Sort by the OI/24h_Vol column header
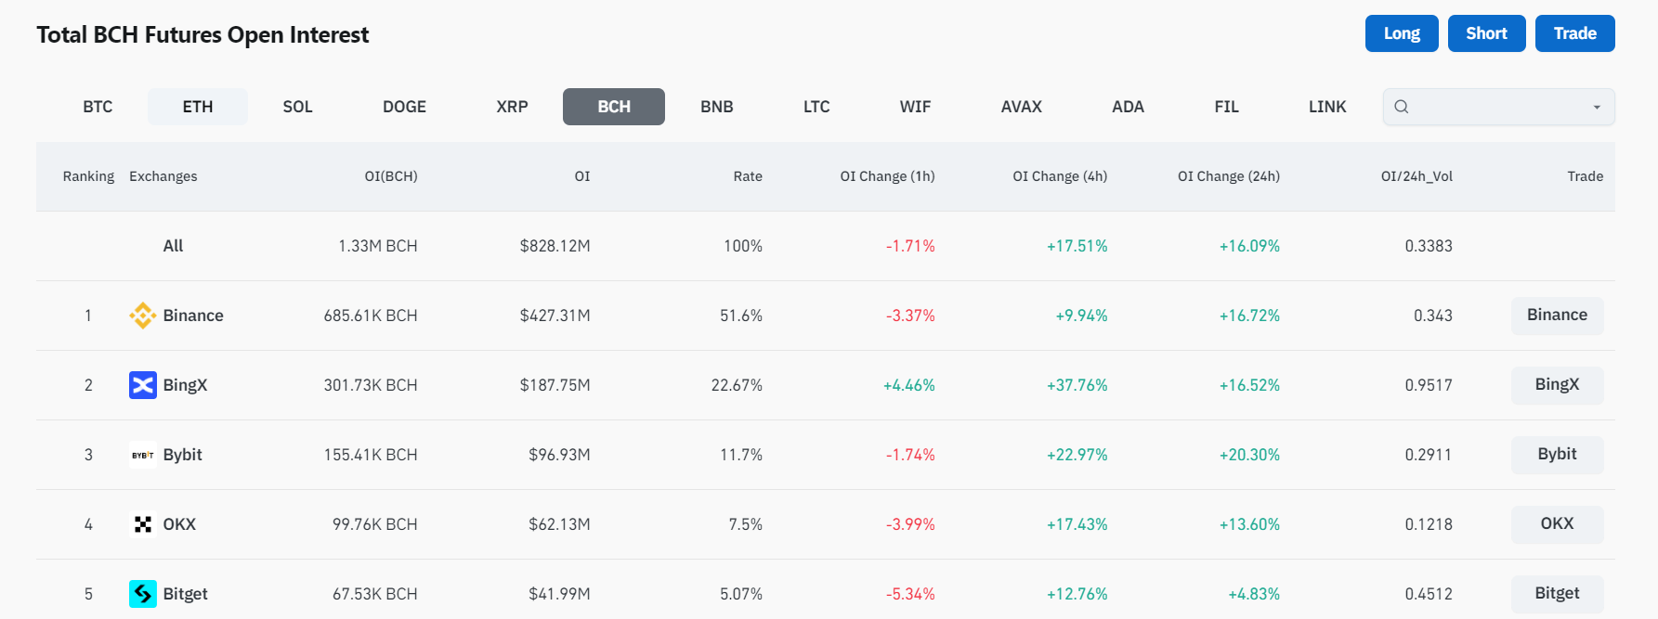This screenshot has width=1658, height=619. tap(1417, 176)
